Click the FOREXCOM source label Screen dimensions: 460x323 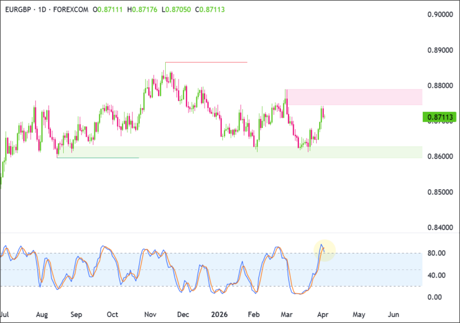[x=71, y=9]
